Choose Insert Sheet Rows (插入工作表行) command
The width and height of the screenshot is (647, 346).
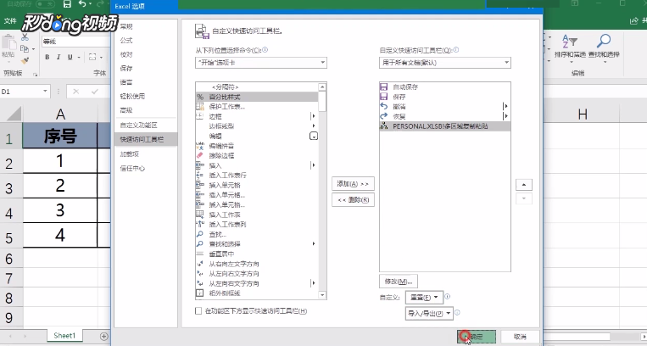[x=257, y=175]
